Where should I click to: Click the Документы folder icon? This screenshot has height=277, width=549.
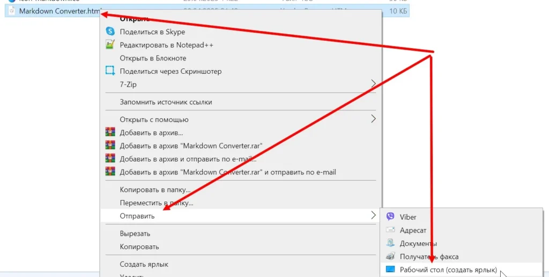coord(390,243)
